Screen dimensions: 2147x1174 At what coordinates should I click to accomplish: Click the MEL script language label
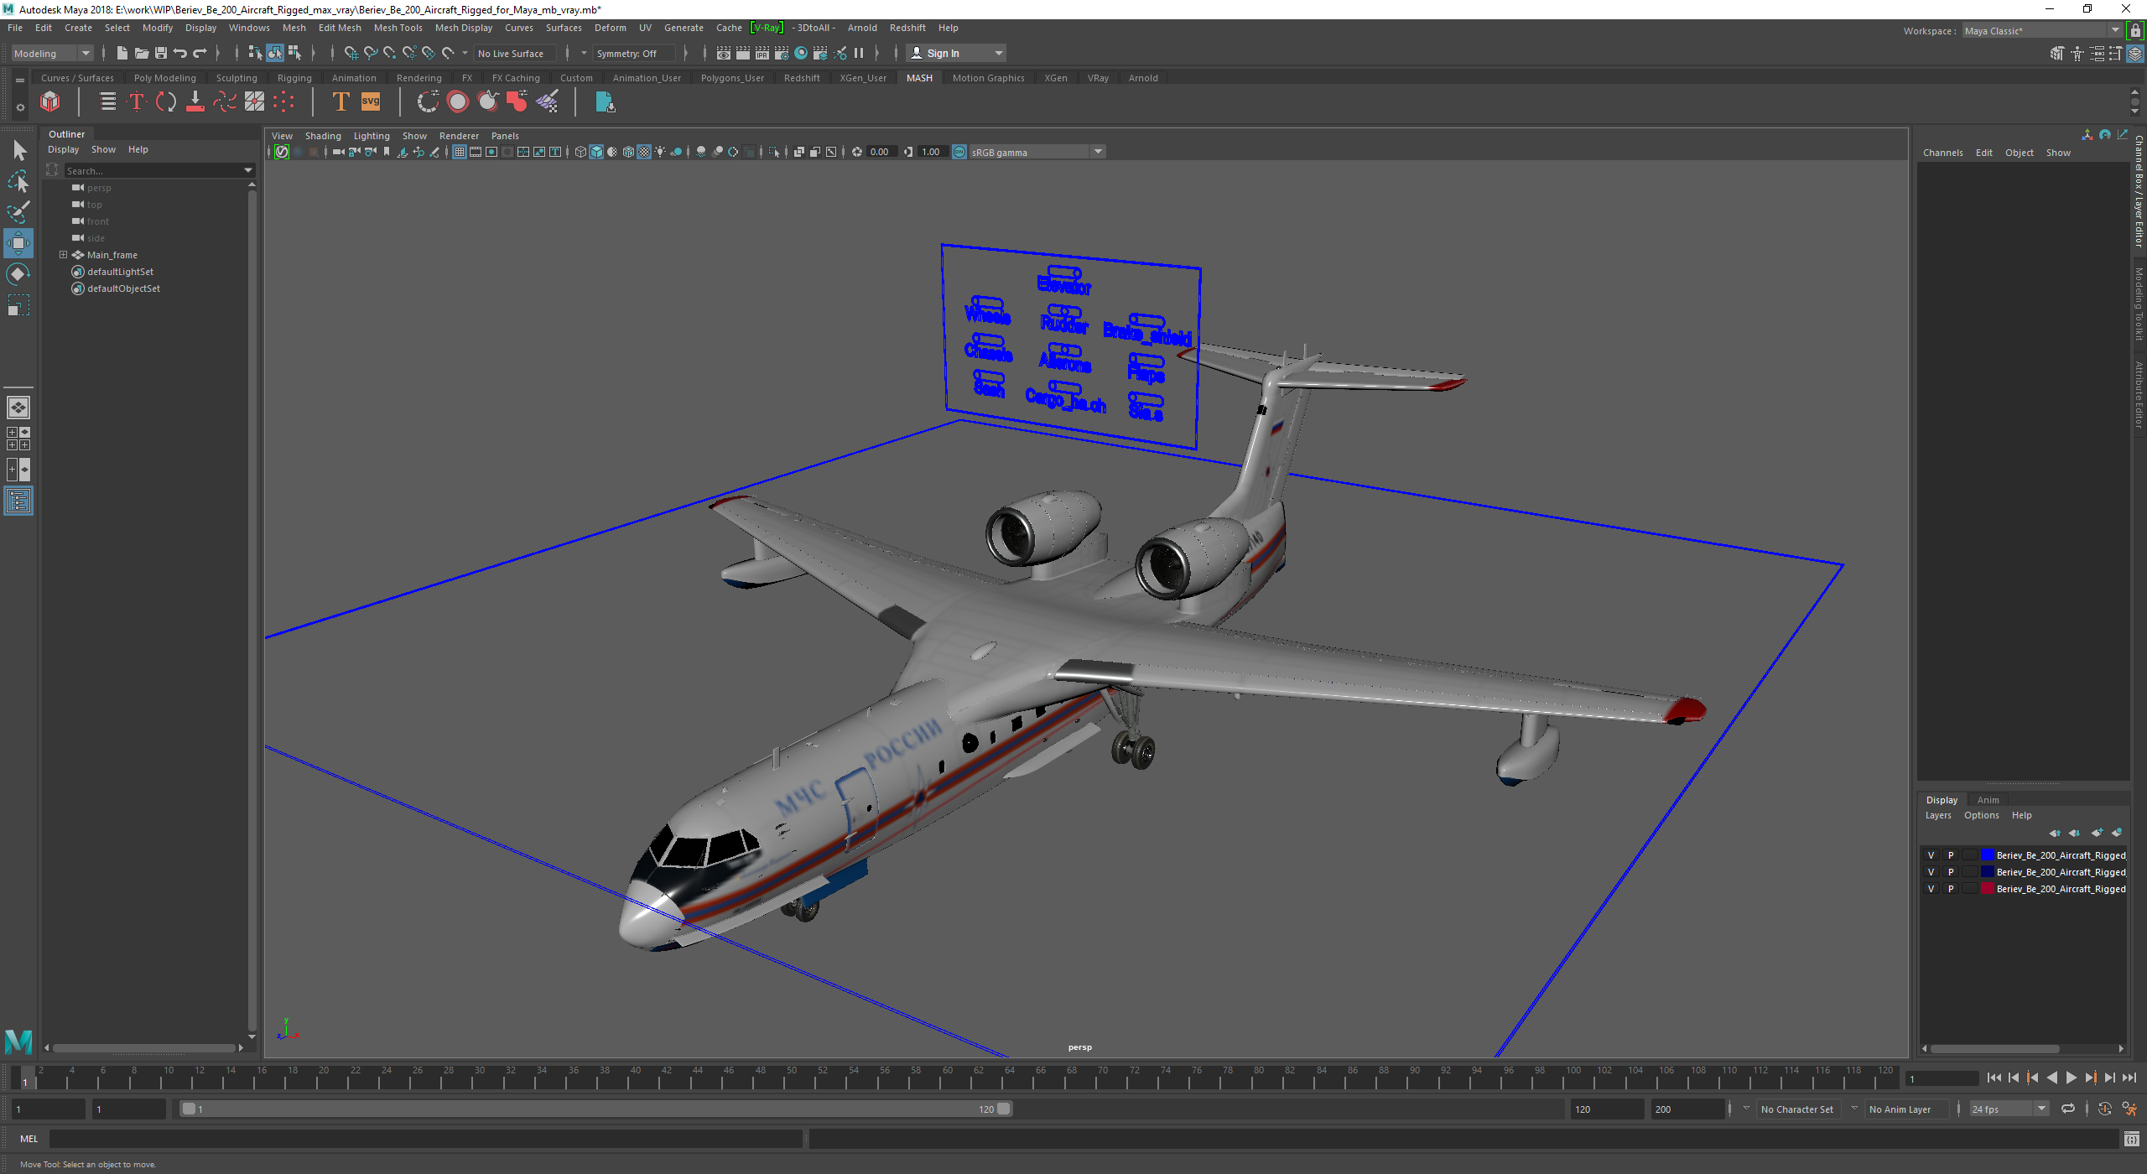[x=29, y=1139]
